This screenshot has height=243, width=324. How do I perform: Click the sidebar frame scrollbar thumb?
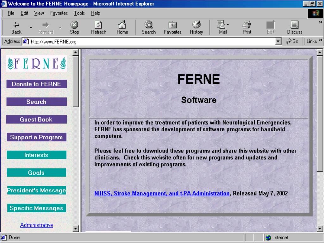(x=76, y=81)
